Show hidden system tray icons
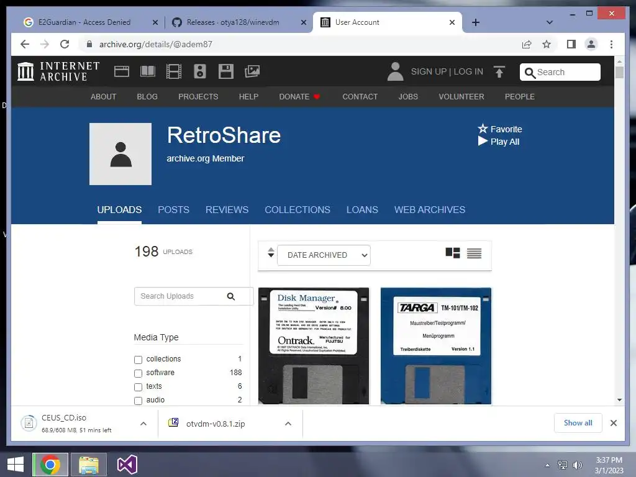 (x=548, y=465)
